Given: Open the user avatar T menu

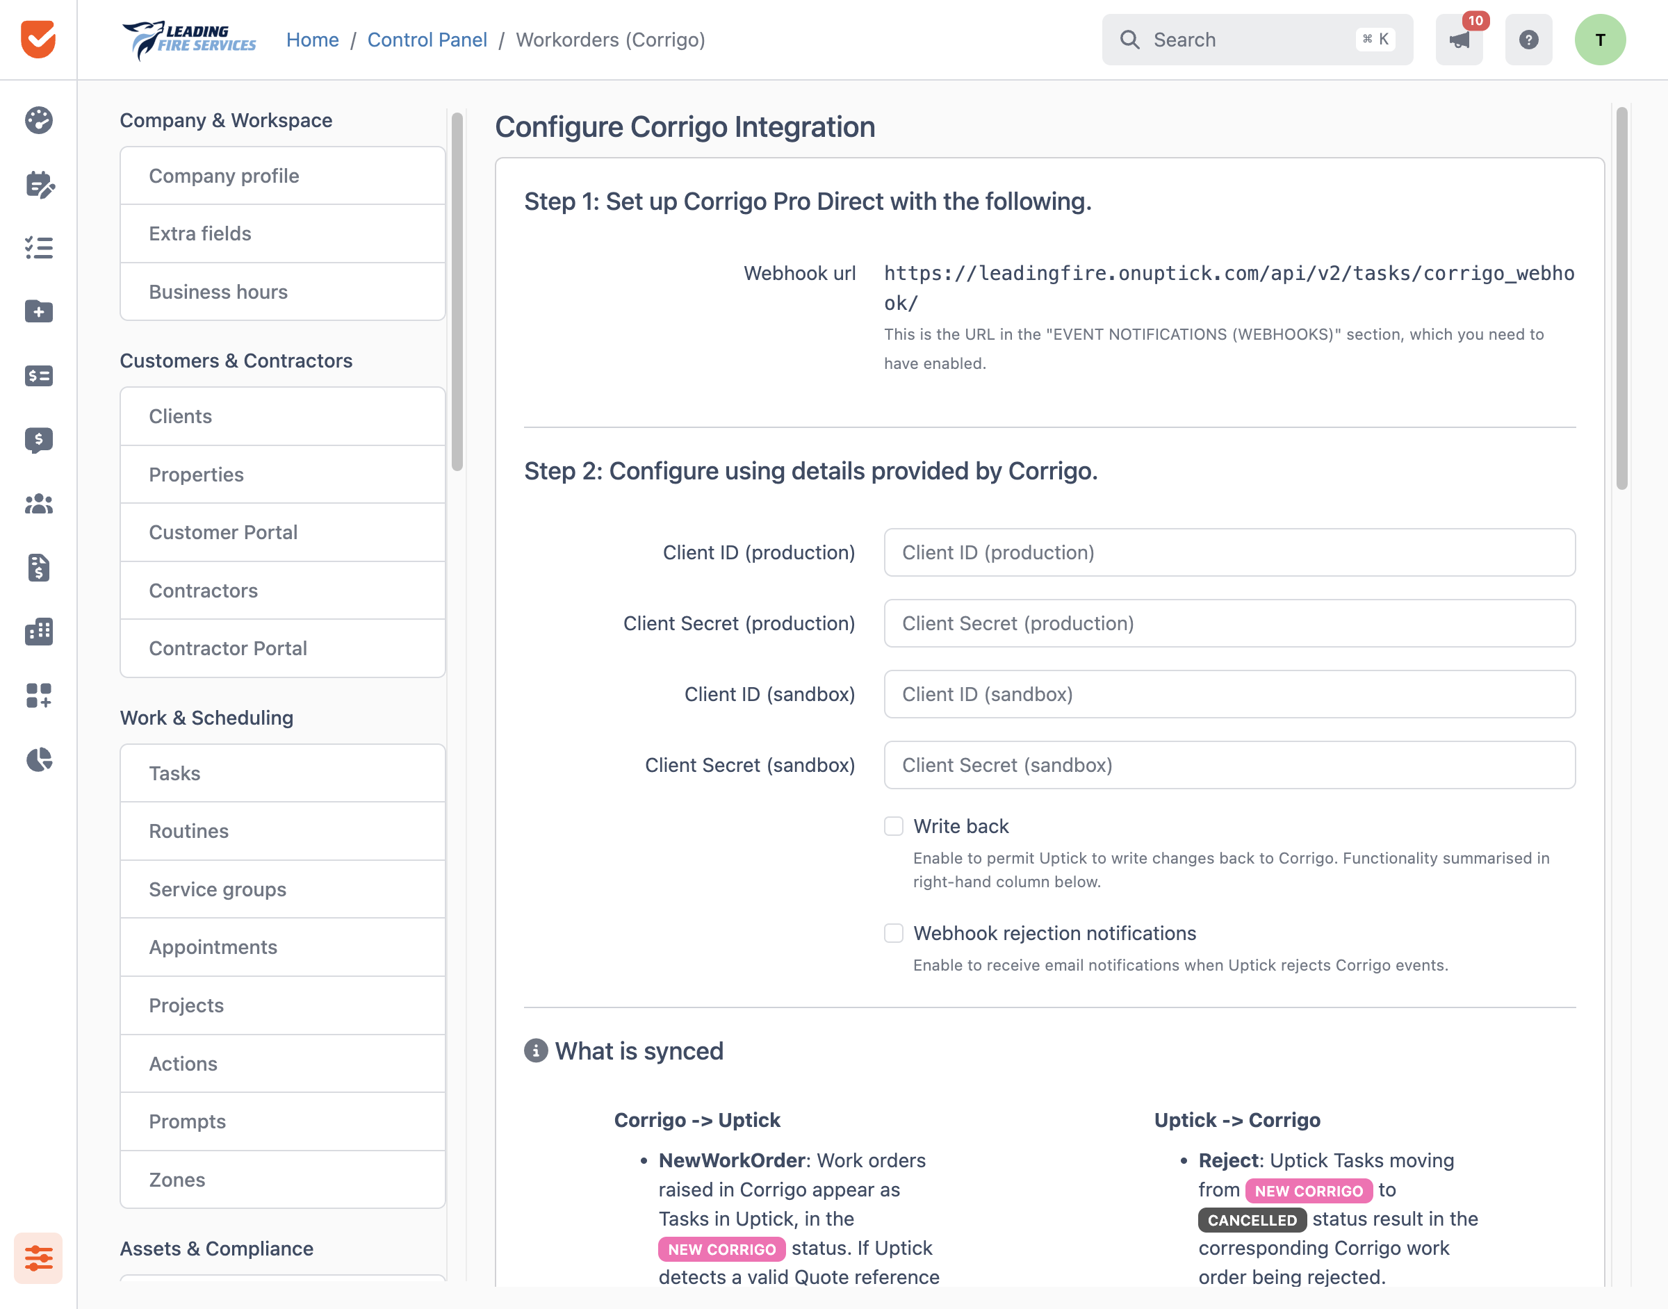Looking at the screenshot, I should point(1600,40).
